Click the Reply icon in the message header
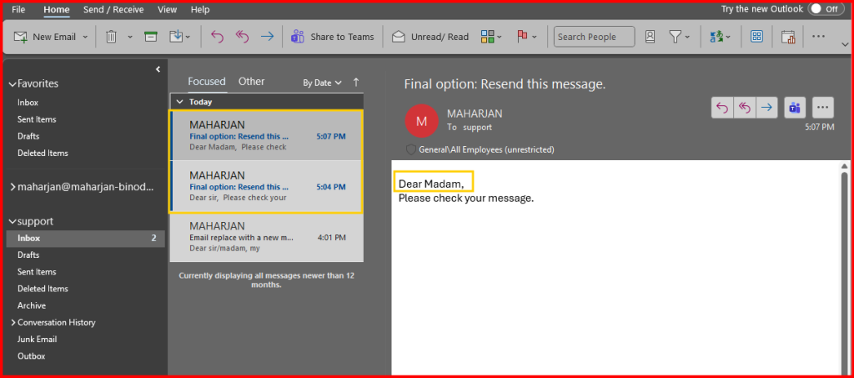The height and width of the screenshot is (378, 854). tap(722, 108)
